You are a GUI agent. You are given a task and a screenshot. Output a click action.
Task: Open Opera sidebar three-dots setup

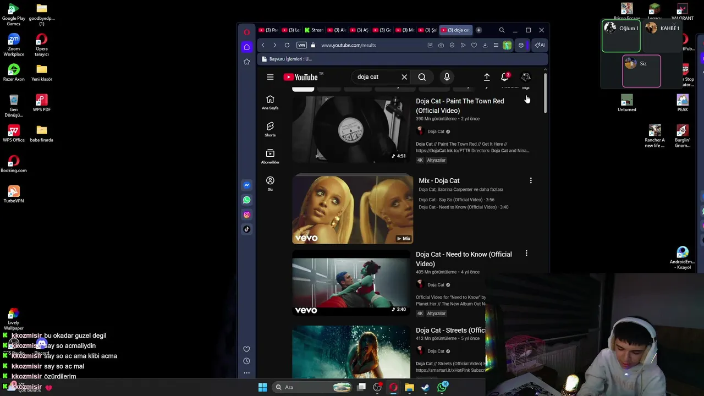[x=246, y=373]
